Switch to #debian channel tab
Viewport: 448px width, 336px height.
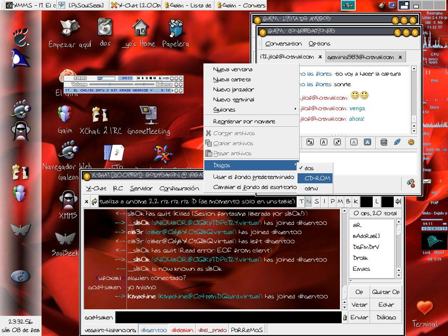coord(182,330)
